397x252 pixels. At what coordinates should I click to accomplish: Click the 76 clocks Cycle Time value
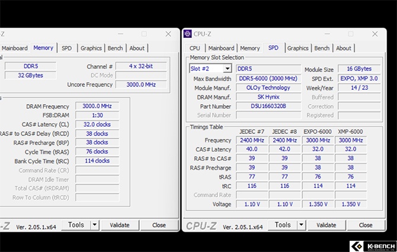(97, 151)
